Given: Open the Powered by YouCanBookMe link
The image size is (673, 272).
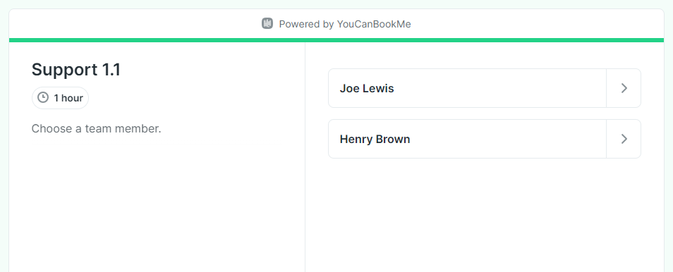Looking at the screenshot, I should [x=336, y=24].
